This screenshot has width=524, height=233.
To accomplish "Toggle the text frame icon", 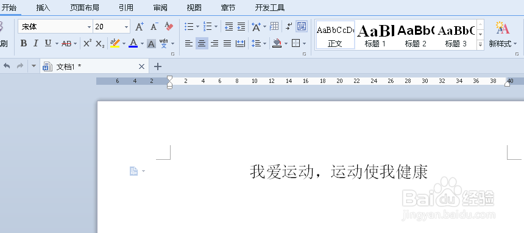I will pos(302,26).
